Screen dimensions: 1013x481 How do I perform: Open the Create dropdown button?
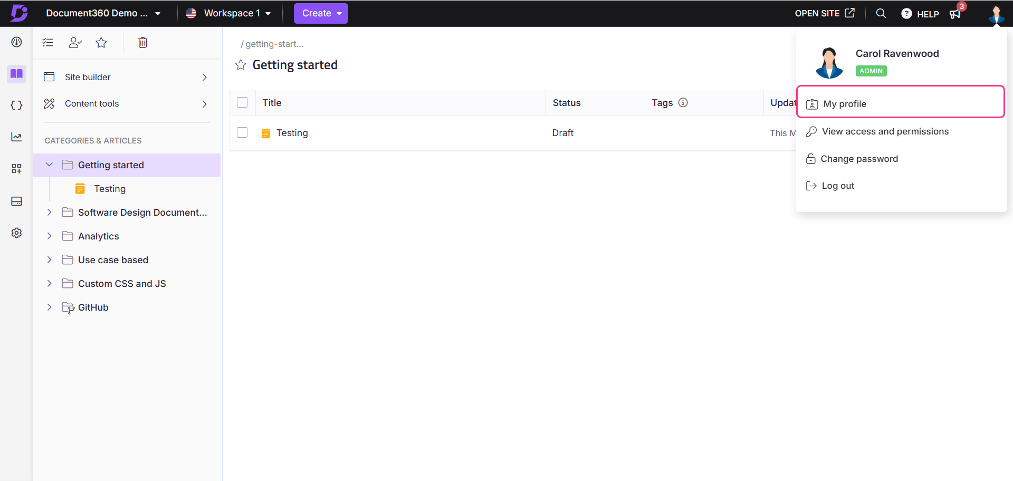point(321,13)
